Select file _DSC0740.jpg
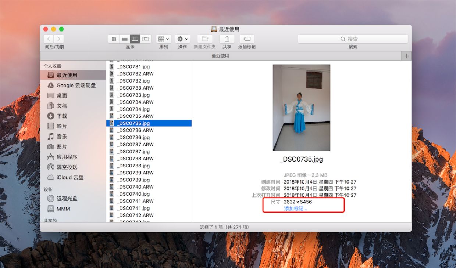Screen dimensions: 456x268 pos(149,194)
